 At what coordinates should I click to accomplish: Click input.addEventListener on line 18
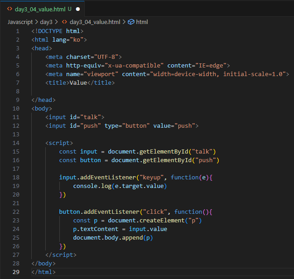(97, 178)
